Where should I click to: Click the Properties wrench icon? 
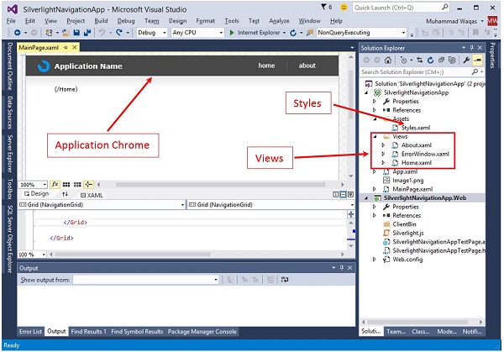tap(466, 60)
